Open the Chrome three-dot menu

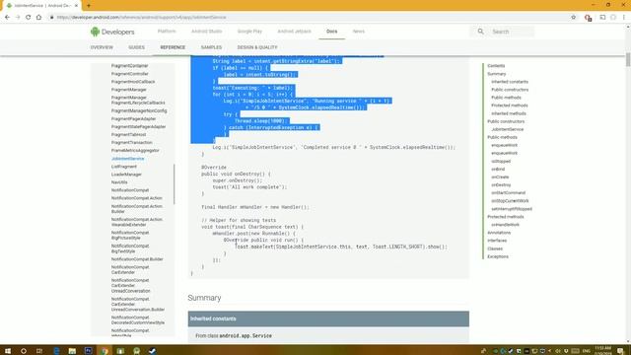tap(624, 18)
